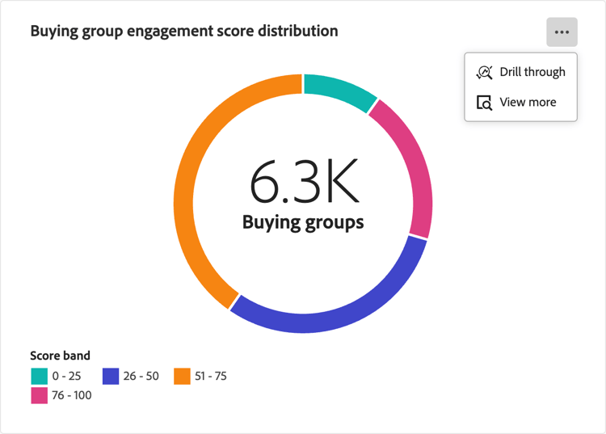Click the 6.3K total value
Image resolution: width=606 pixels, height=434 pixels.
coord(303,183)
